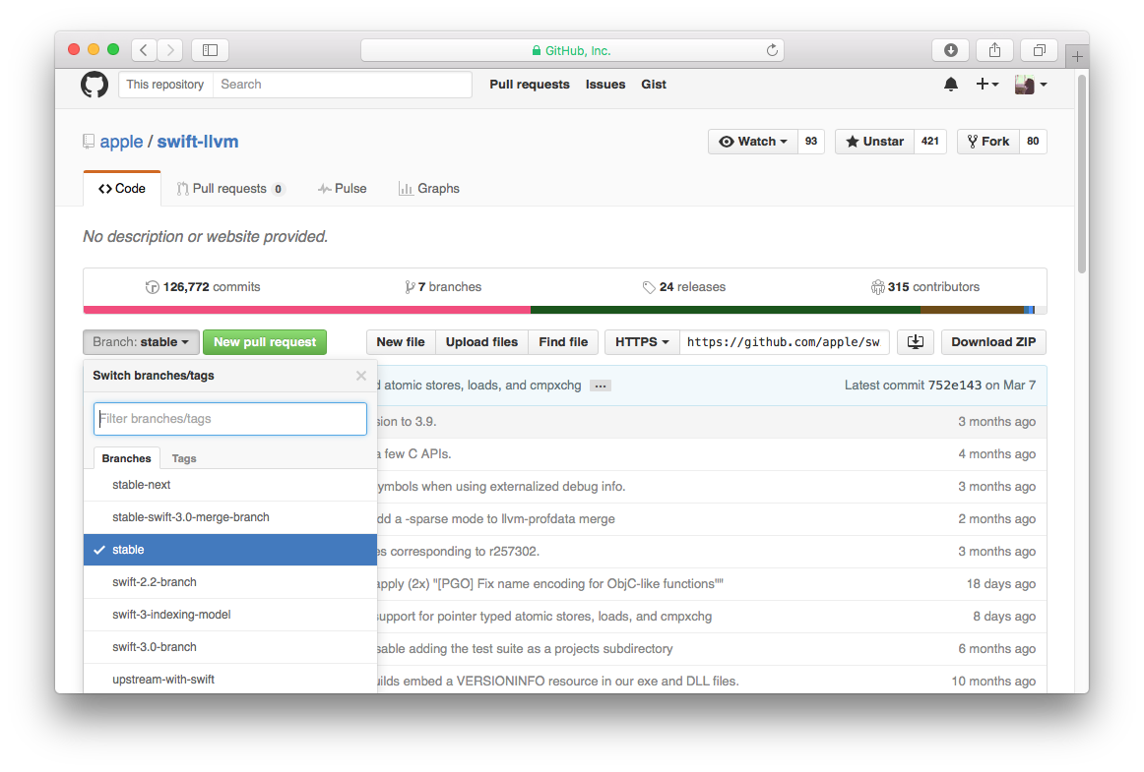Open the user avatar menu

point(1031,85)
